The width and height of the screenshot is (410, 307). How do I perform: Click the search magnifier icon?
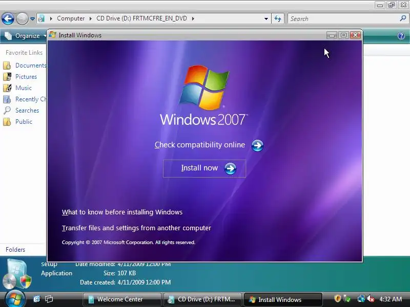coord(403,18)
